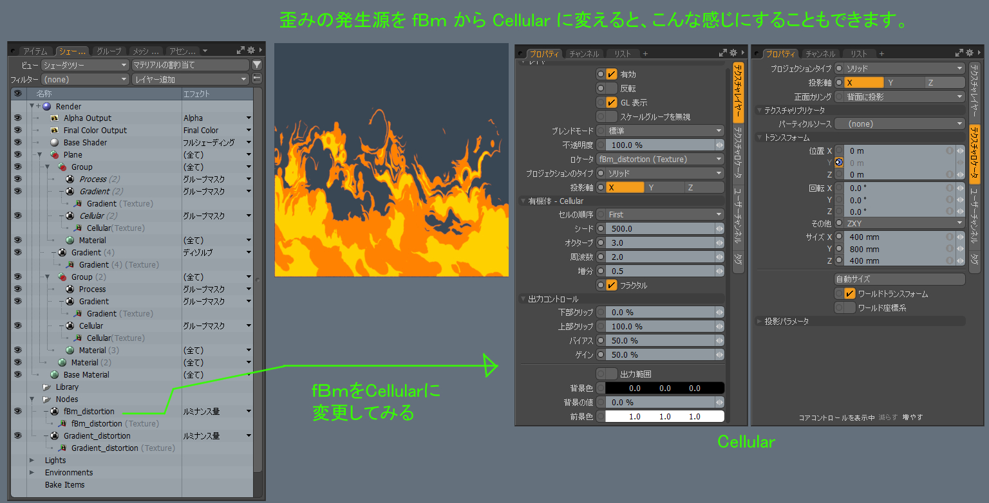The width and height of the screenshot is (989, 503).
Task: Hide Base Shader using its eye toggle
Action: [x=17, y=142]
